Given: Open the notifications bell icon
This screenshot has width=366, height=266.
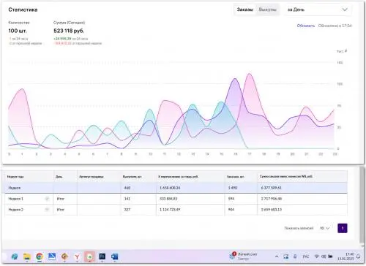Looking at the screenshot, I should tap(359, 256).
